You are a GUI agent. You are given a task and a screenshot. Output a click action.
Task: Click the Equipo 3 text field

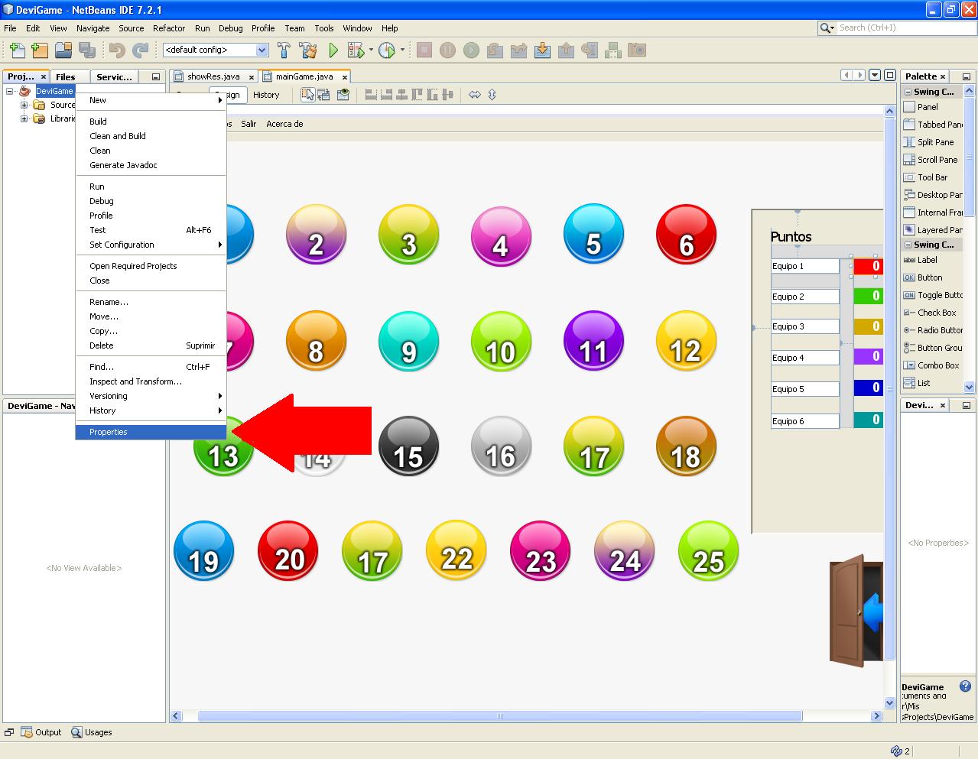tap(805, 326)
